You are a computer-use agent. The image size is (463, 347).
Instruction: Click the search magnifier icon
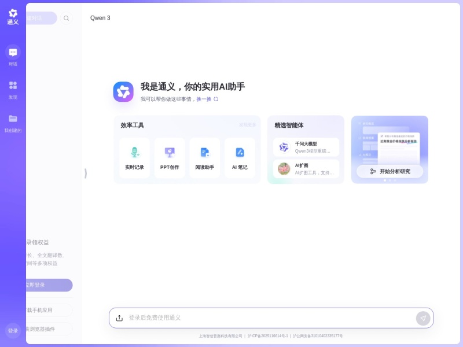(66, 19)
